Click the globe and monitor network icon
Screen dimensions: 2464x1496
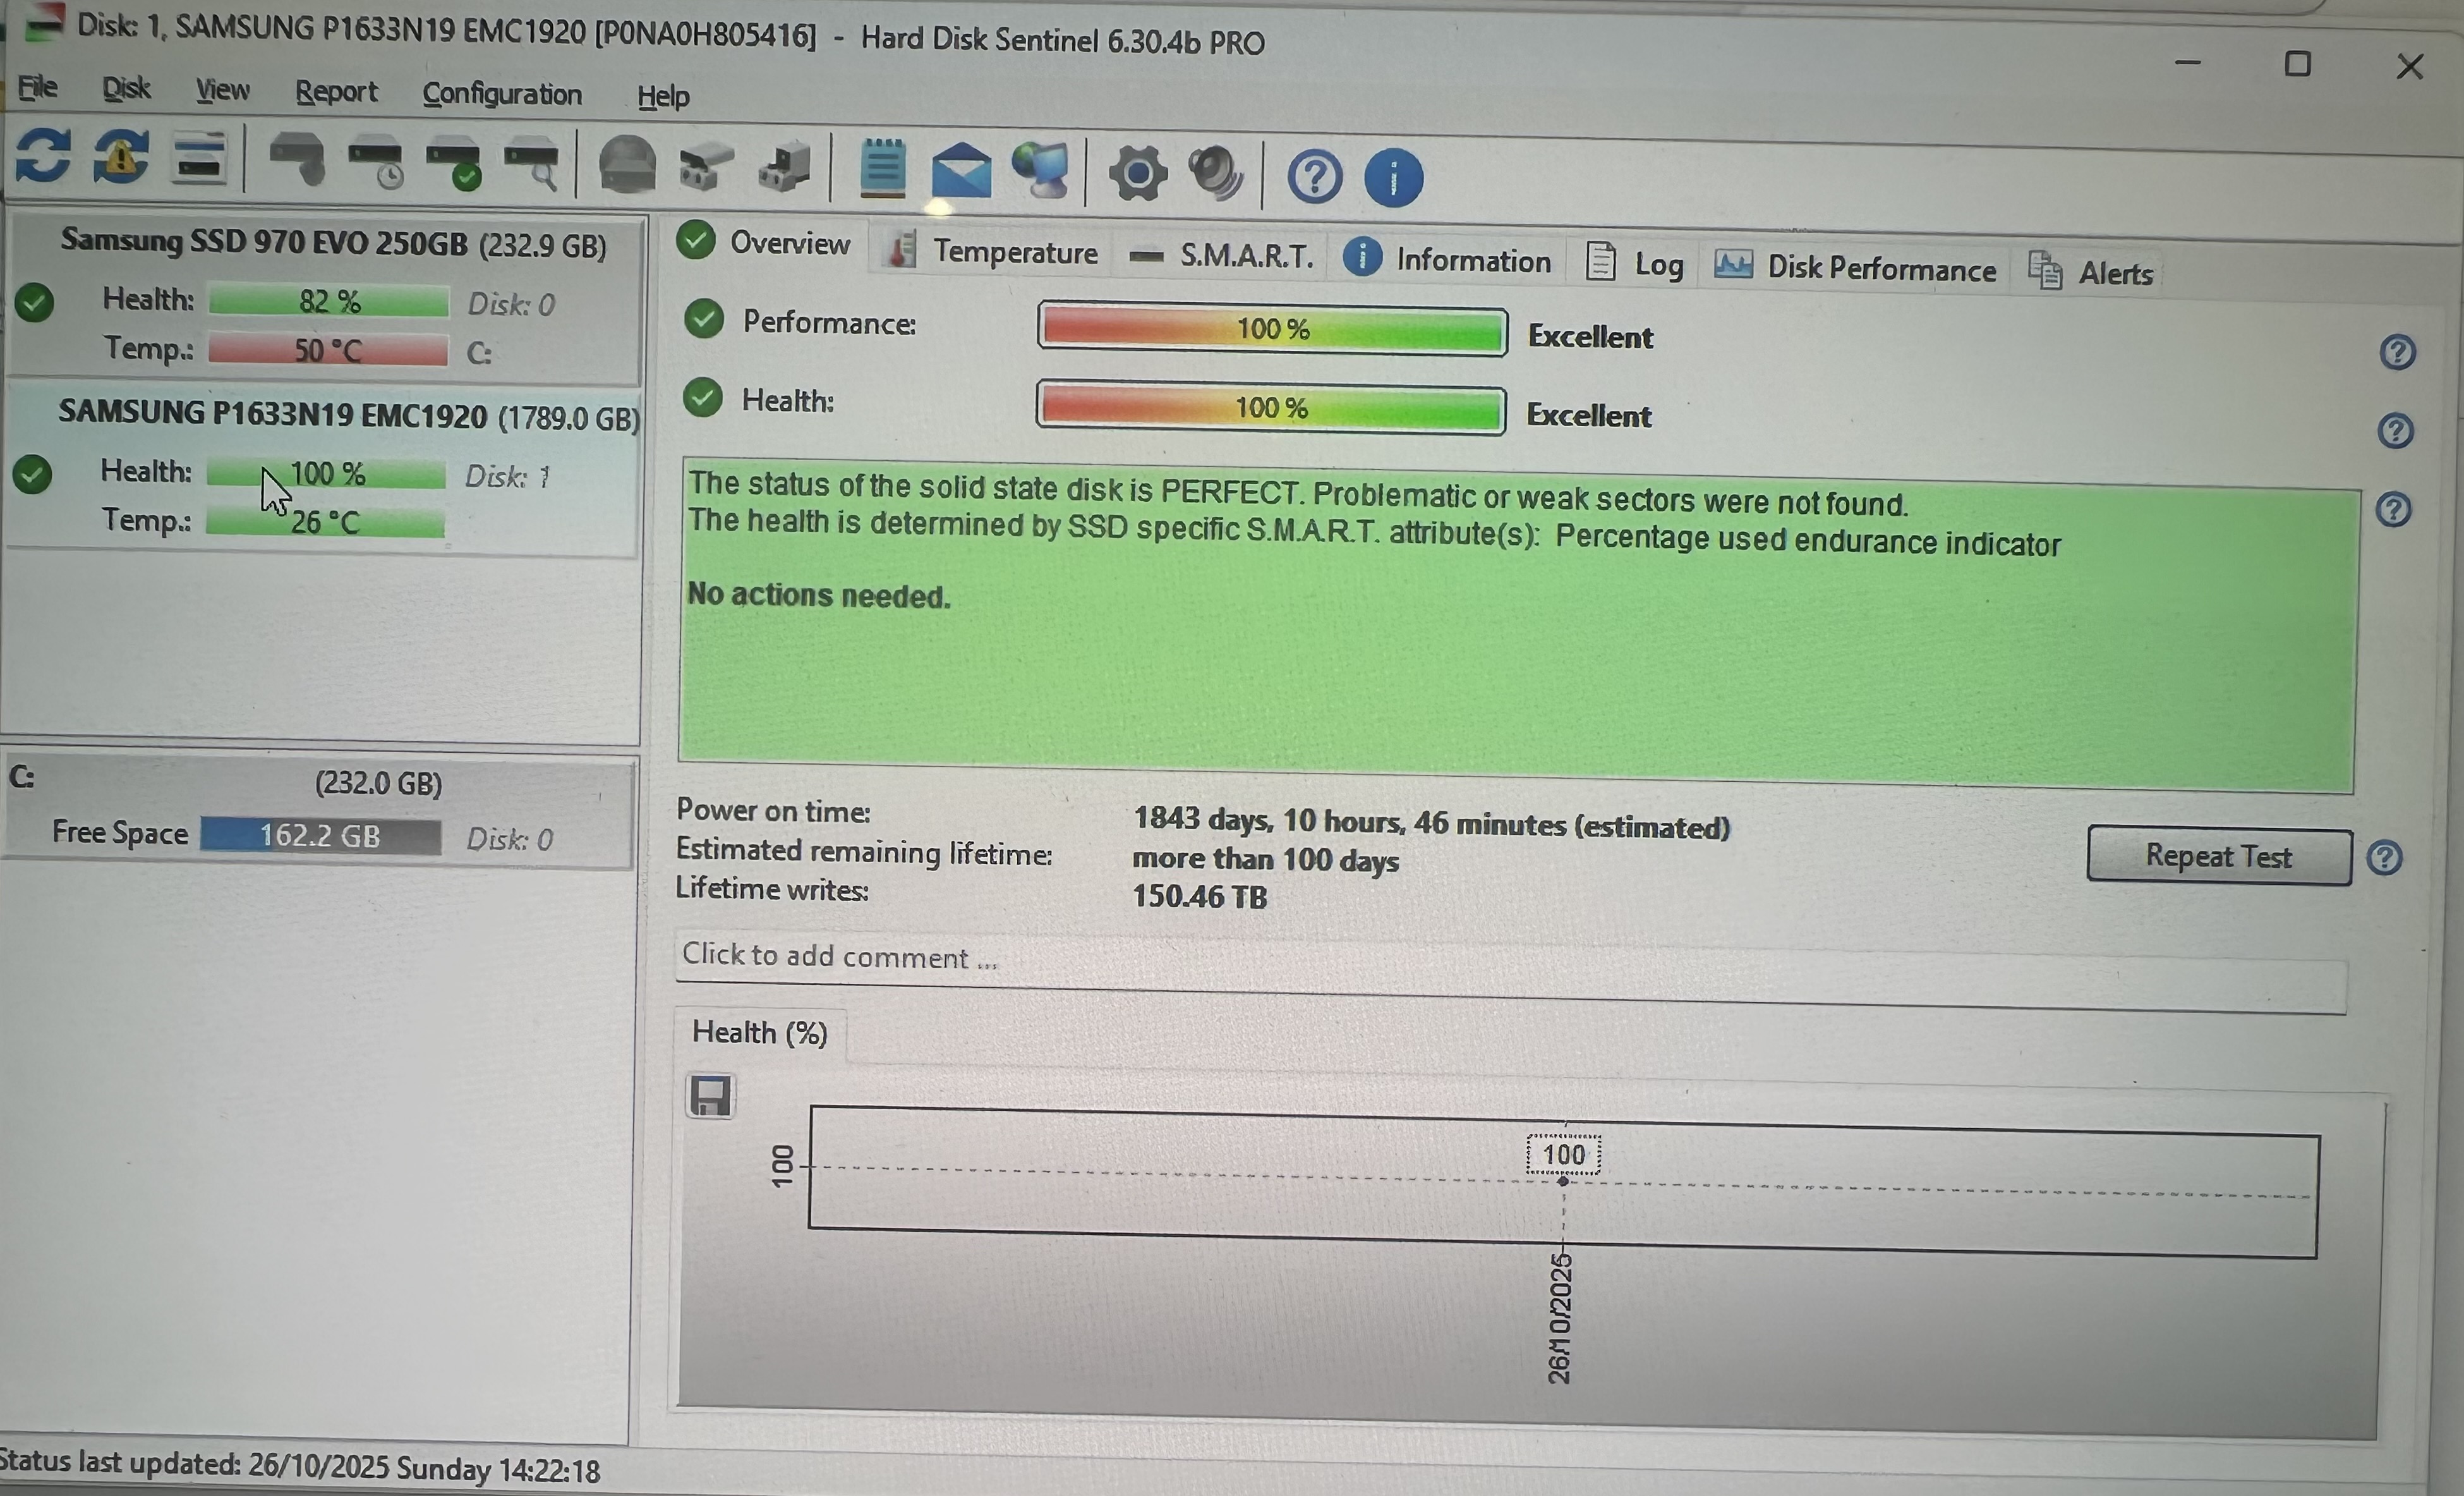coord(1040,171)
